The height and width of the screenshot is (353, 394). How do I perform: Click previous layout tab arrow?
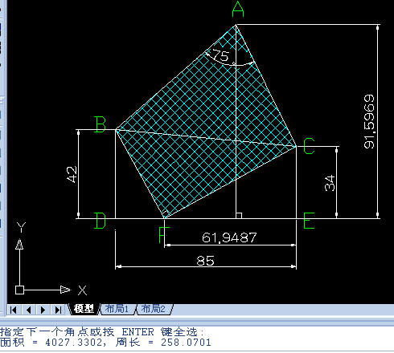pos(29,310)
